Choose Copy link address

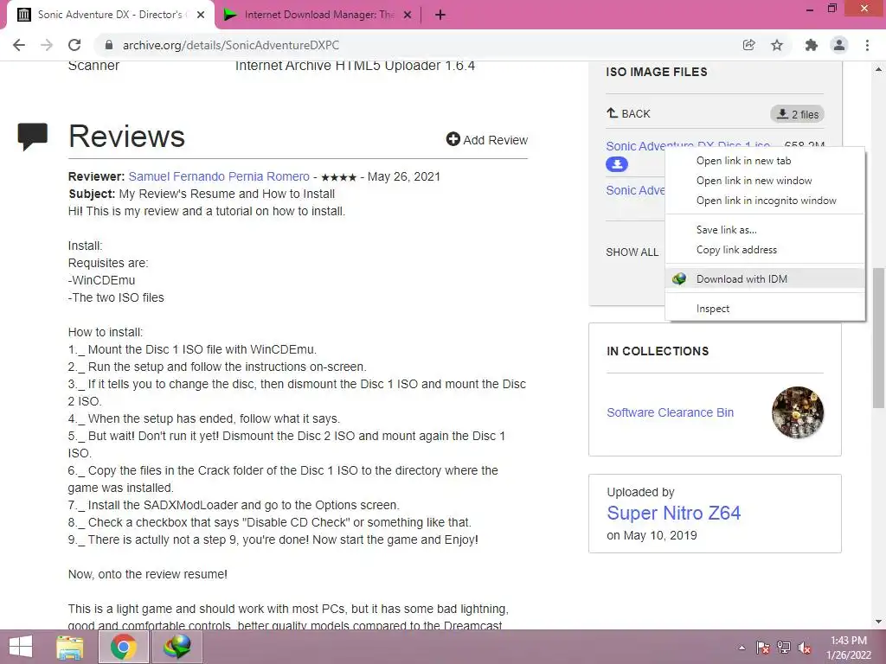click(765, 250)
